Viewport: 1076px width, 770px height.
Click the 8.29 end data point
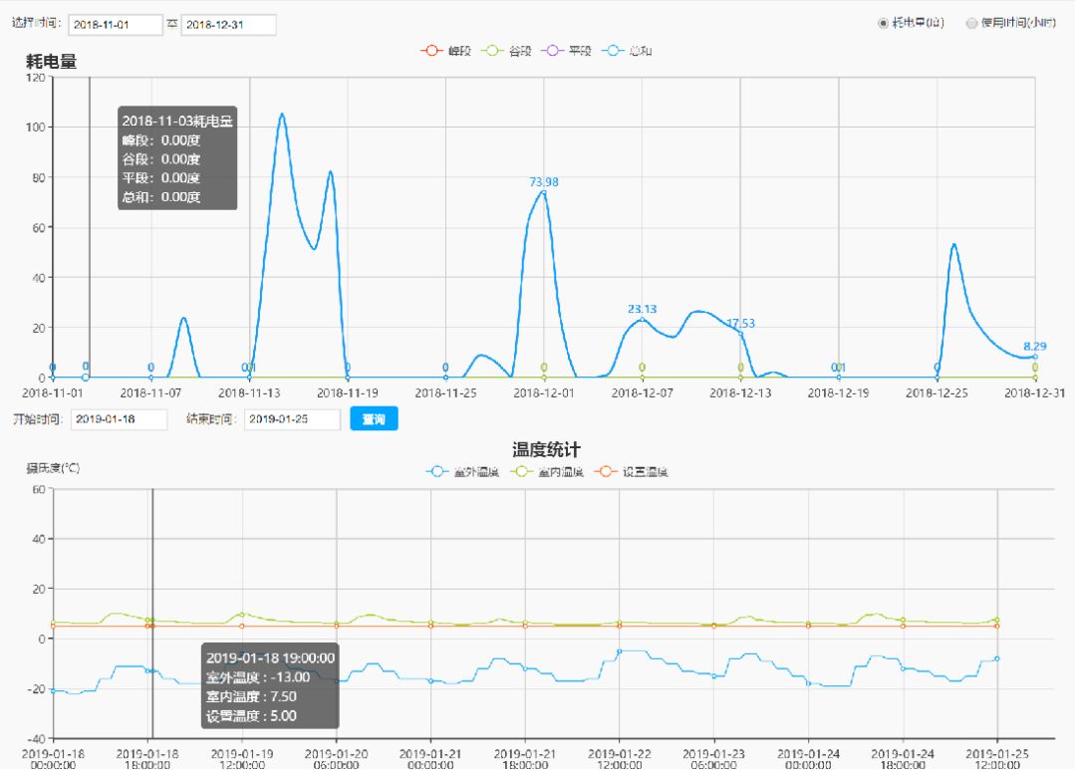(x=1035, y=357)
